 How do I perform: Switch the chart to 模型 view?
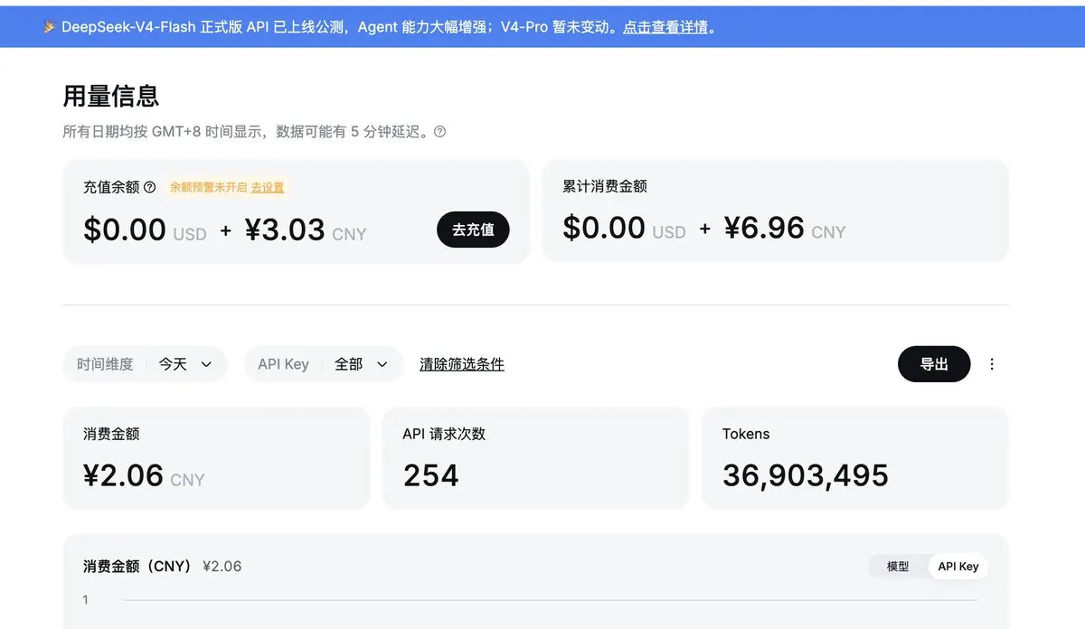point(898,567)
